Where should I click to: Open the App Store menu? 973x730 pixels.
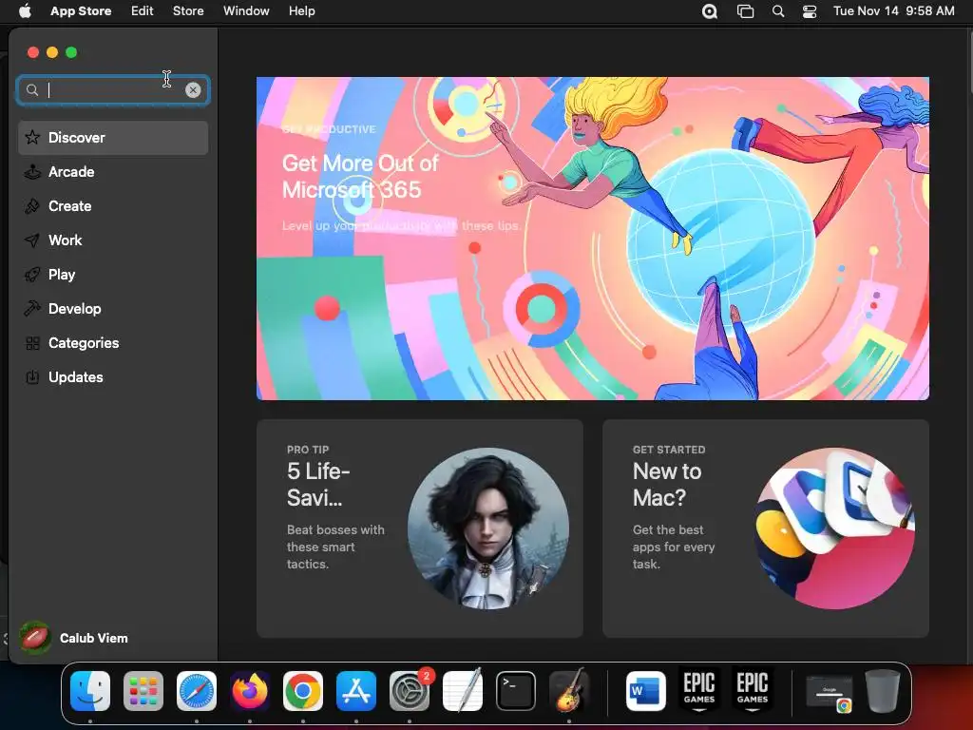pyautogui.click(x=81, y=11)
